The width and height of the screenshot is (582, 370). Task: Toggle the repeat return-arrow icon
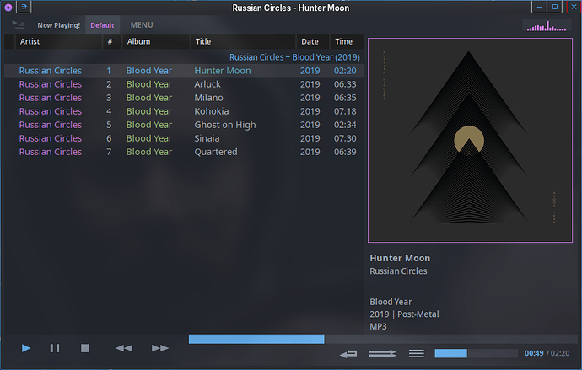coord(348,354)
